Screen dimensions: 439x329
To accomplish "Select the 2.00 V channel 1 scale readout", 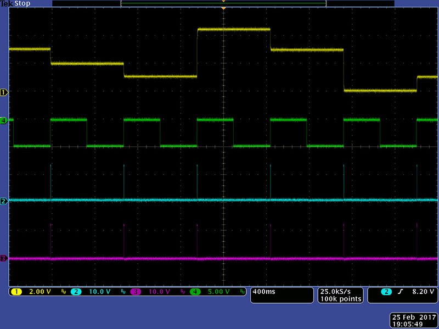I will click(40, 292).
